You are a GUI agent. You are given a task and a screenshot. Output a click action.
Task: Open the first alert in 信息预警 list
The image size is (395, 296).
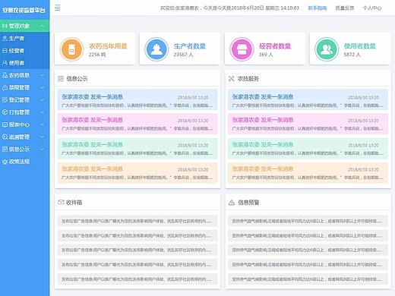click(308, 221)
